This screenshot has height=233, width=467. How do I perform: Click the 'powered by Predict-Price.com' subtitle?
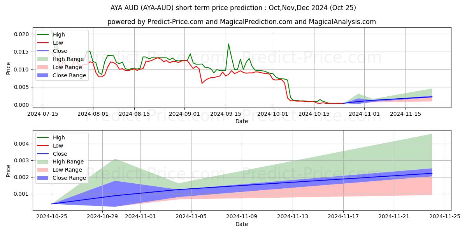click(x=242, y=22)
